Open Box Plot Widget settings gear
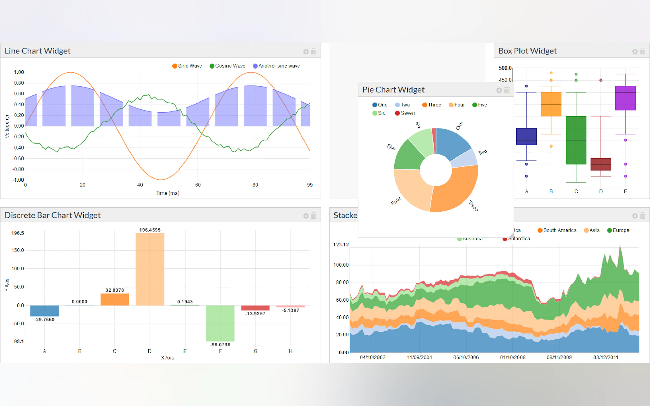The width and height of the screenshot is (650, 406). click(635, 52)
